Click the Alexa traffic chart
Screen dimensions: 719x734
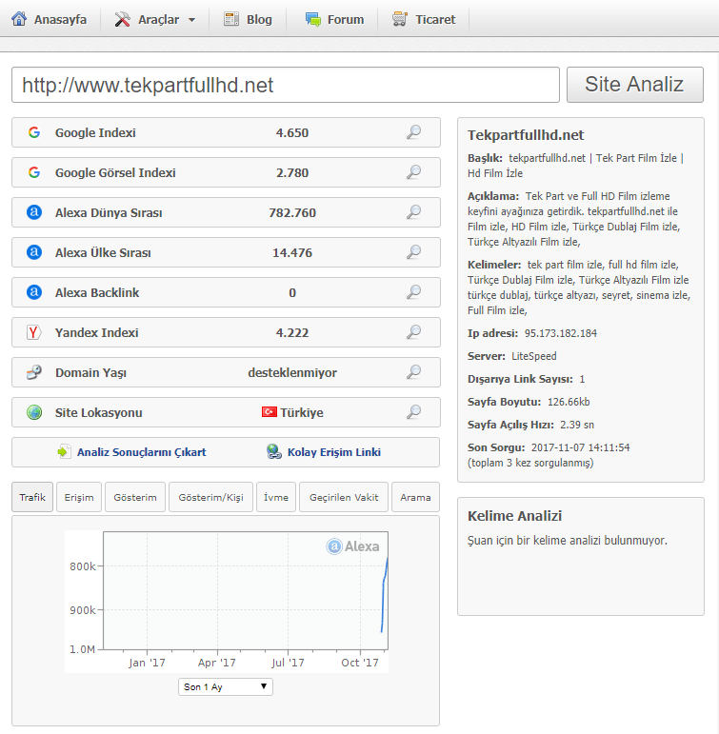click(x=227, y=602)
